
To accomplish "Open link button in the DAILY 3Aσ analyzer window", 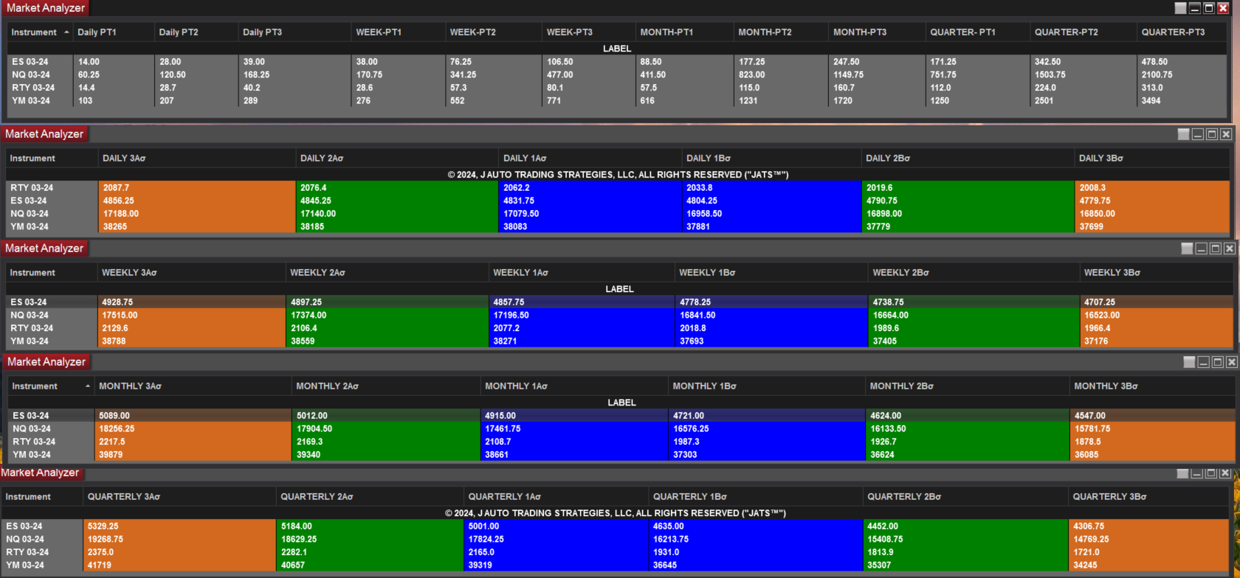I will pos(1183,134).
